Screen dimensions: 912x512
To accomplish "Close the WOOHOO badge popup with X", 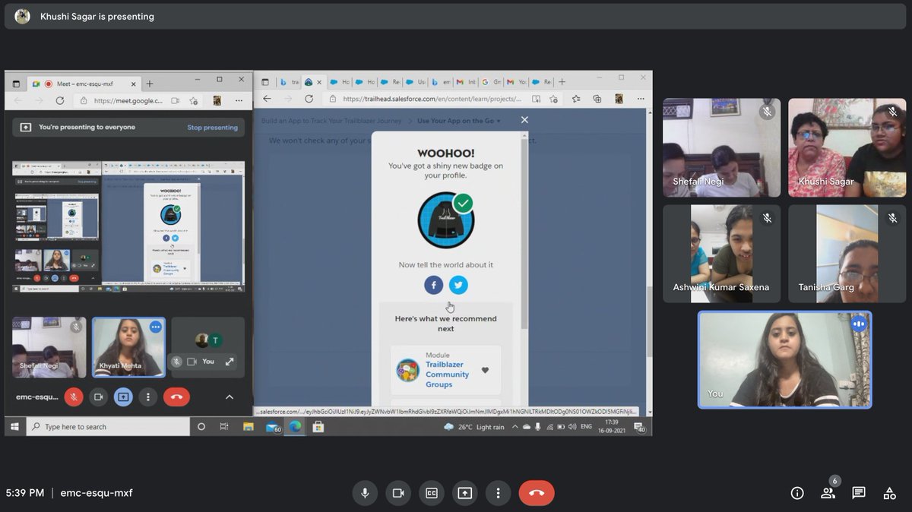I will 524,120.
